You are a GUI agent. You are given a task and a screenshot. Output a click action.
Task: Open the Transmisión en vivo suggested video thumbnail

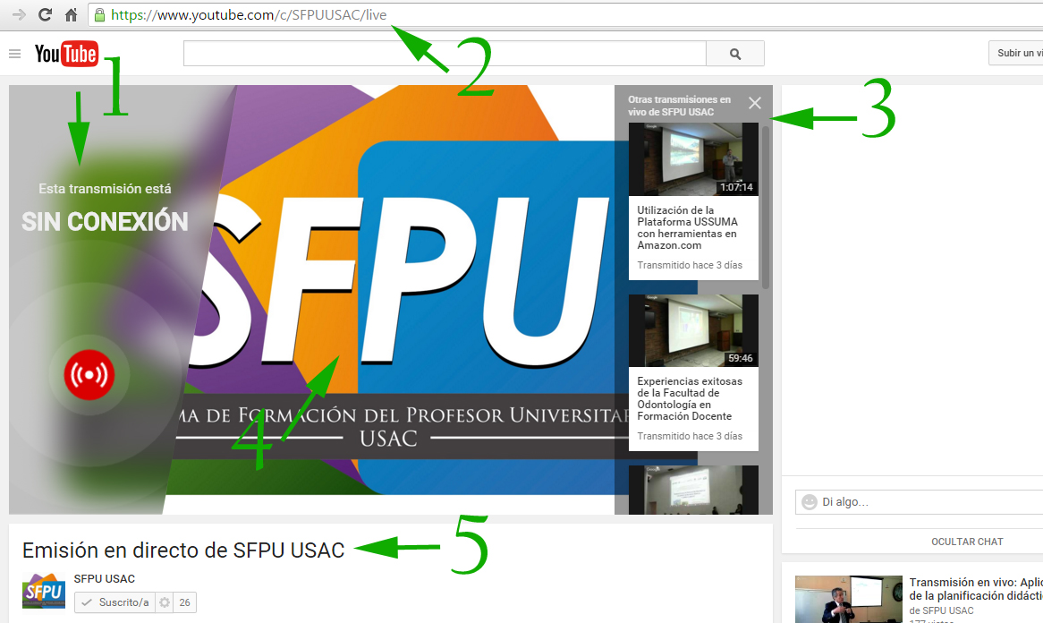pos(848,599)
